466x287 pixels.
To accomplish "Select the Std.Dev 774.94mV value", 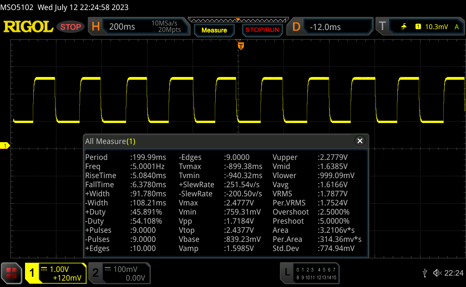I will point(336,248).
